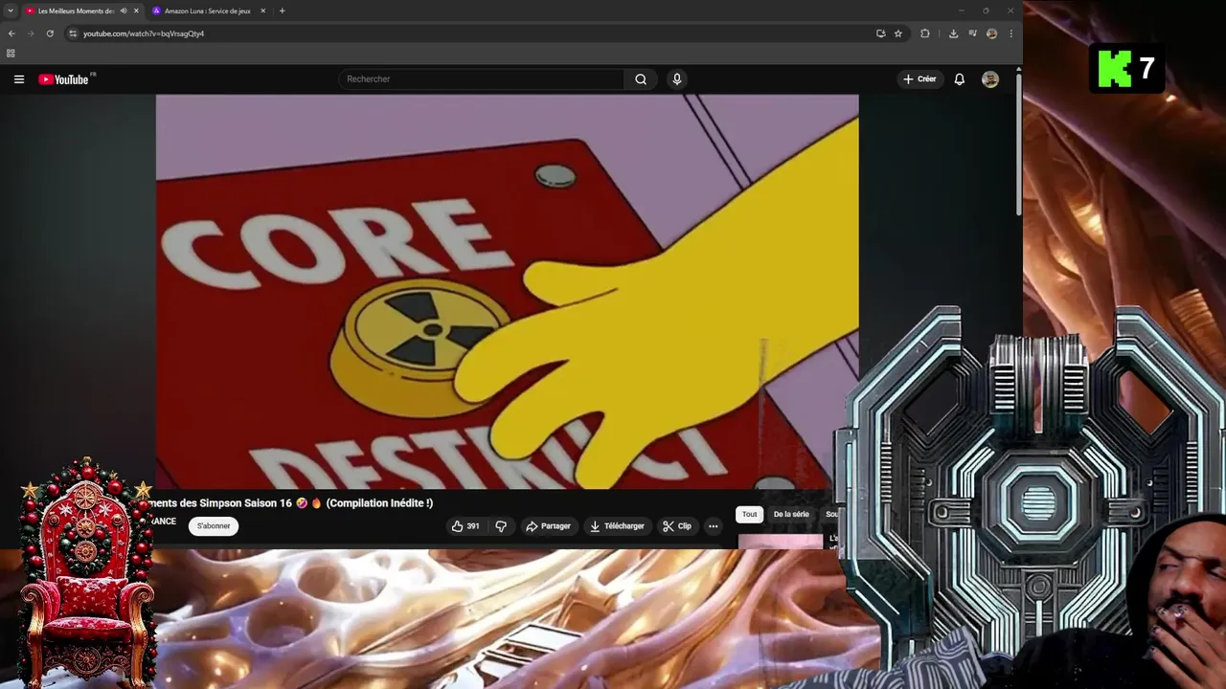Go forward in browser history
This screenshot has height=689, width=1226.
click(x=31, y=33)
